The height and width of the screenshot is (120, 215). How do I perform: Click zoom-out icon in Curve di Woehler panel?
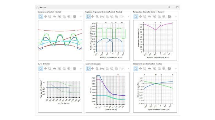(x=64, y=69)
